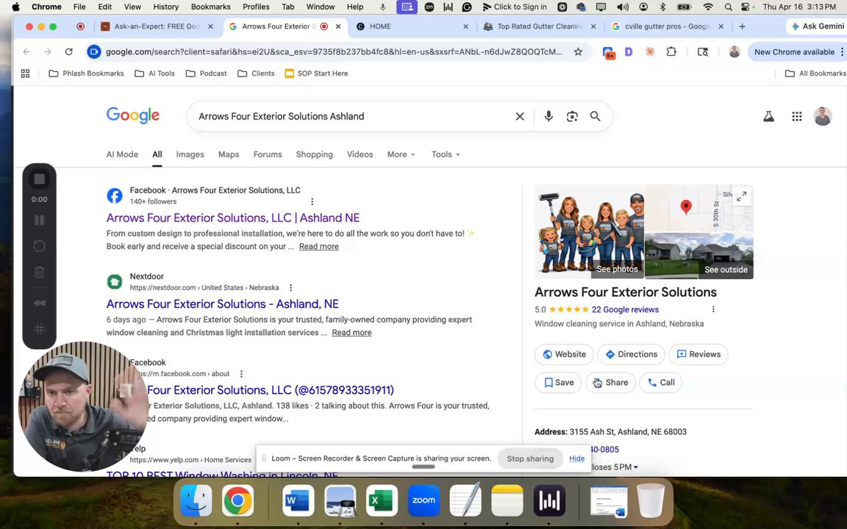Open Arrows Four Exterior Solutions Ashland NE result
Image resolution: width=847 pixels, height=529 pixels.
[233, 217]
